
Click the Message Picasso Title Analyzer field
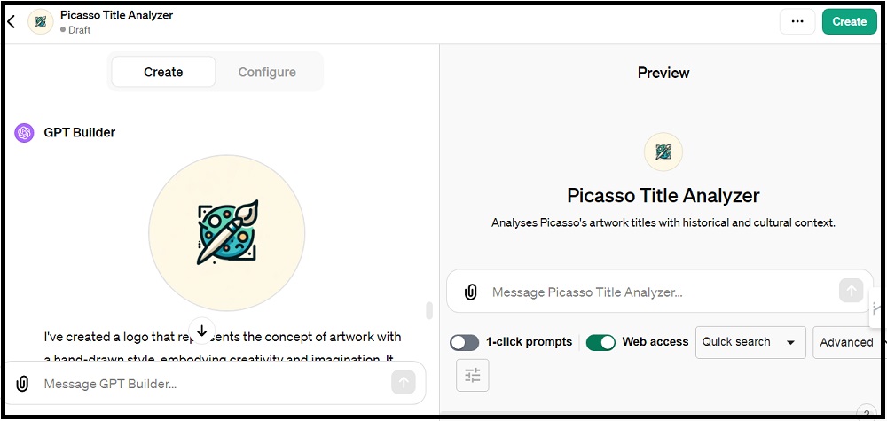[x=662, y=292]
